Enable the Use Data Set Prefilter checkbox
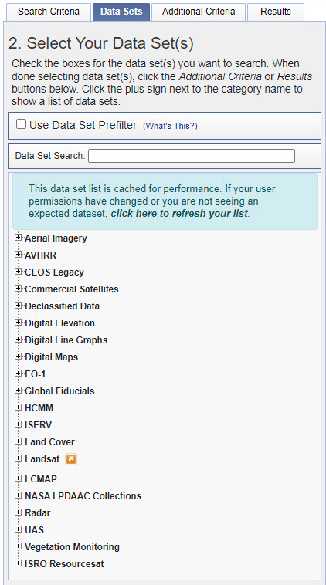The height and width of the screenshot is (585, 326). click(x=22, y=124)
